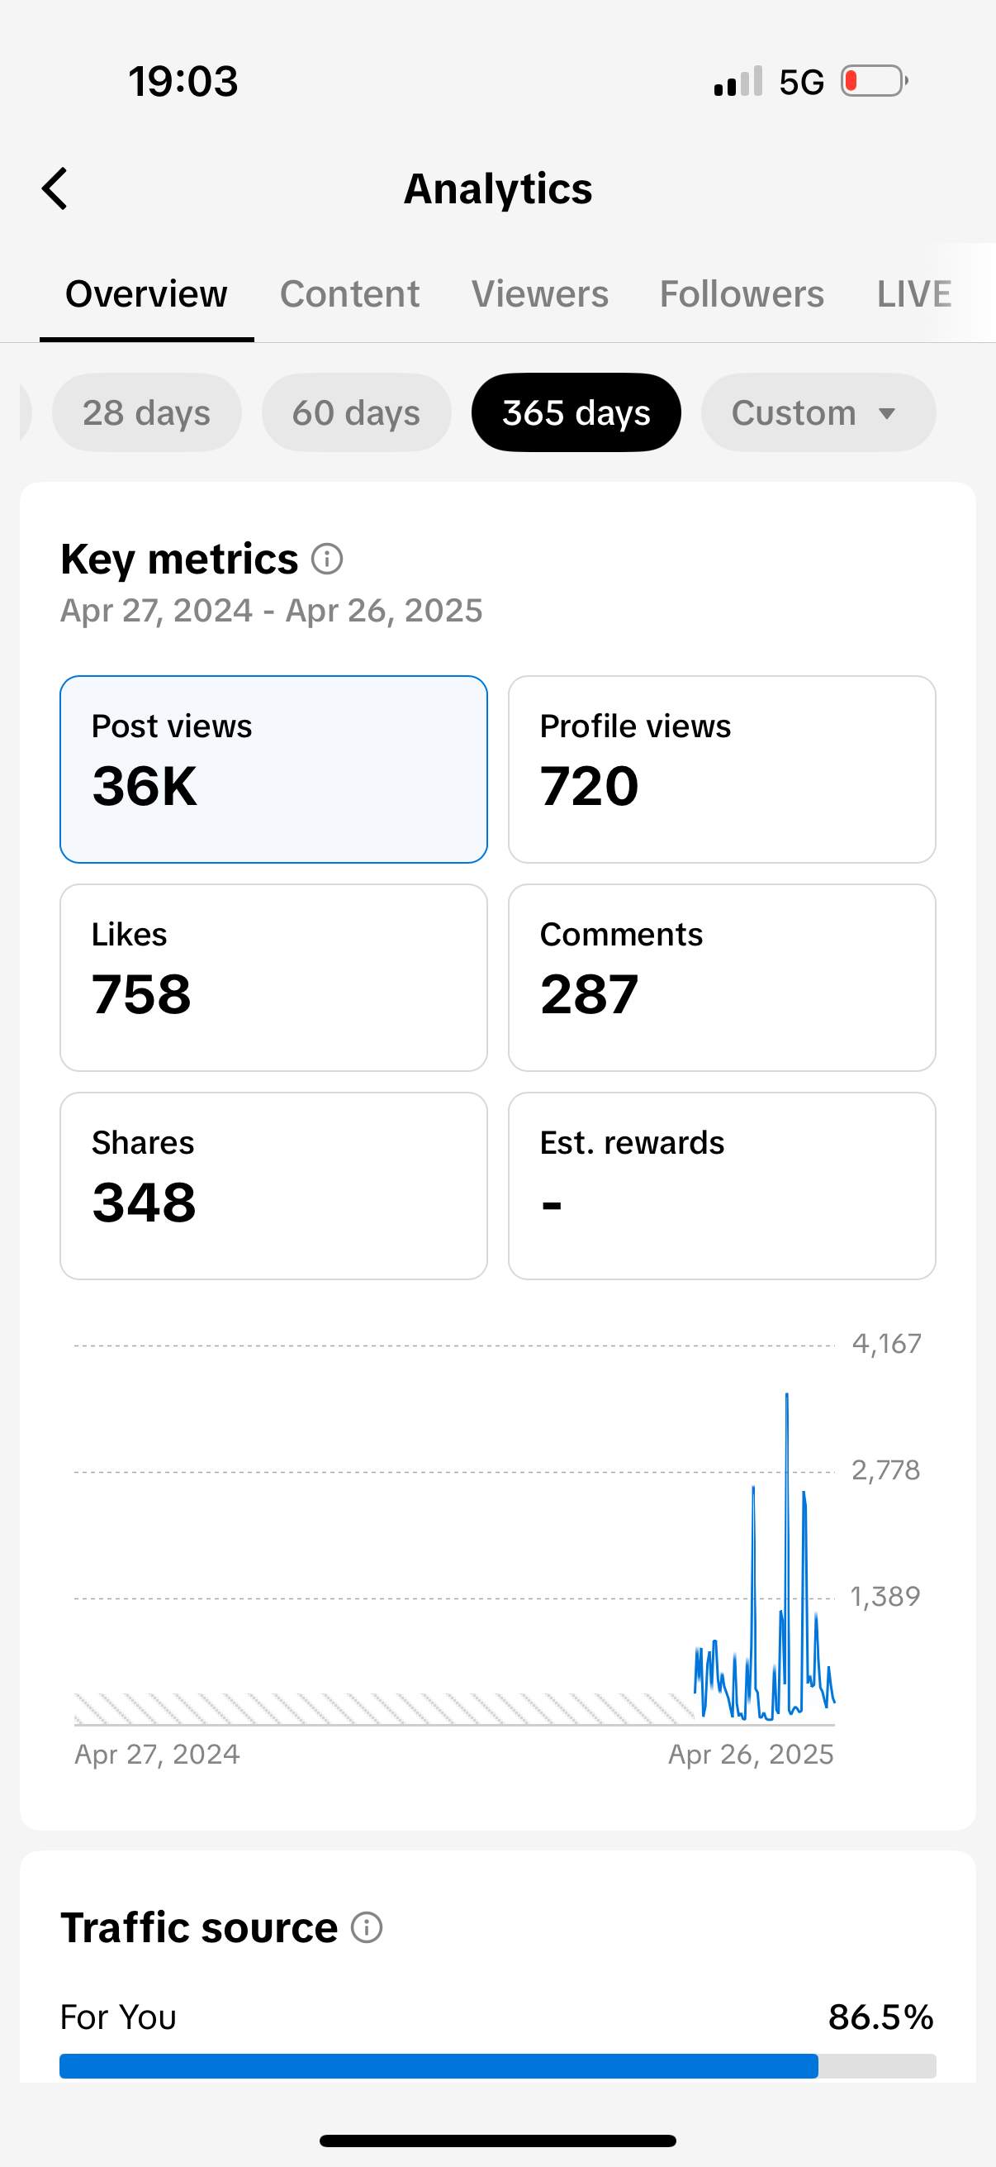Select the 60 days filter
Image resolution: width=996 pixels, height=2167 pixels.
pos(357,413)
